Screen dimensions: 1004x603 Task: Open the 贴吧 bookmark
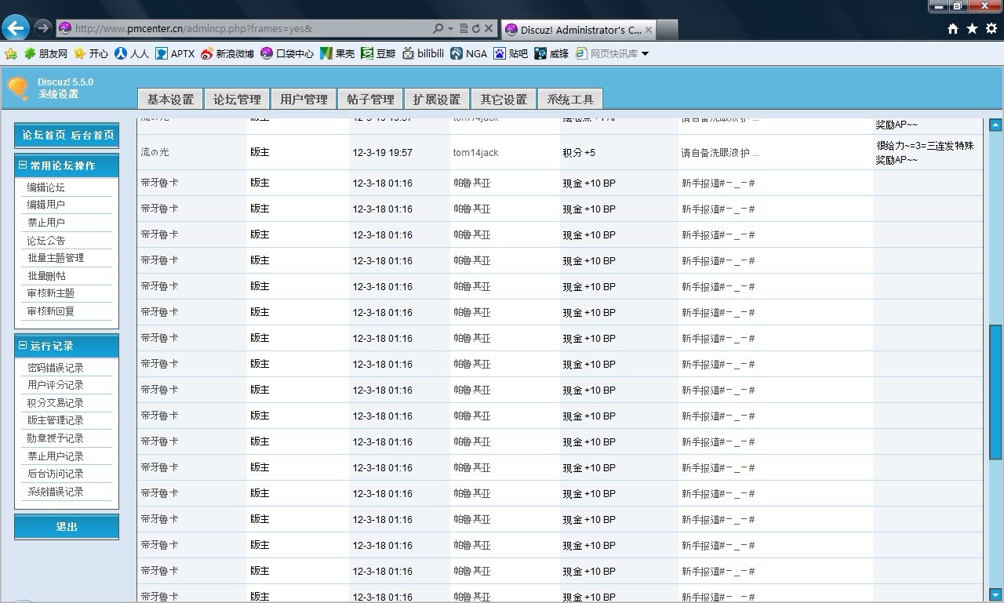pyautogui.click(x=511, y=53)
